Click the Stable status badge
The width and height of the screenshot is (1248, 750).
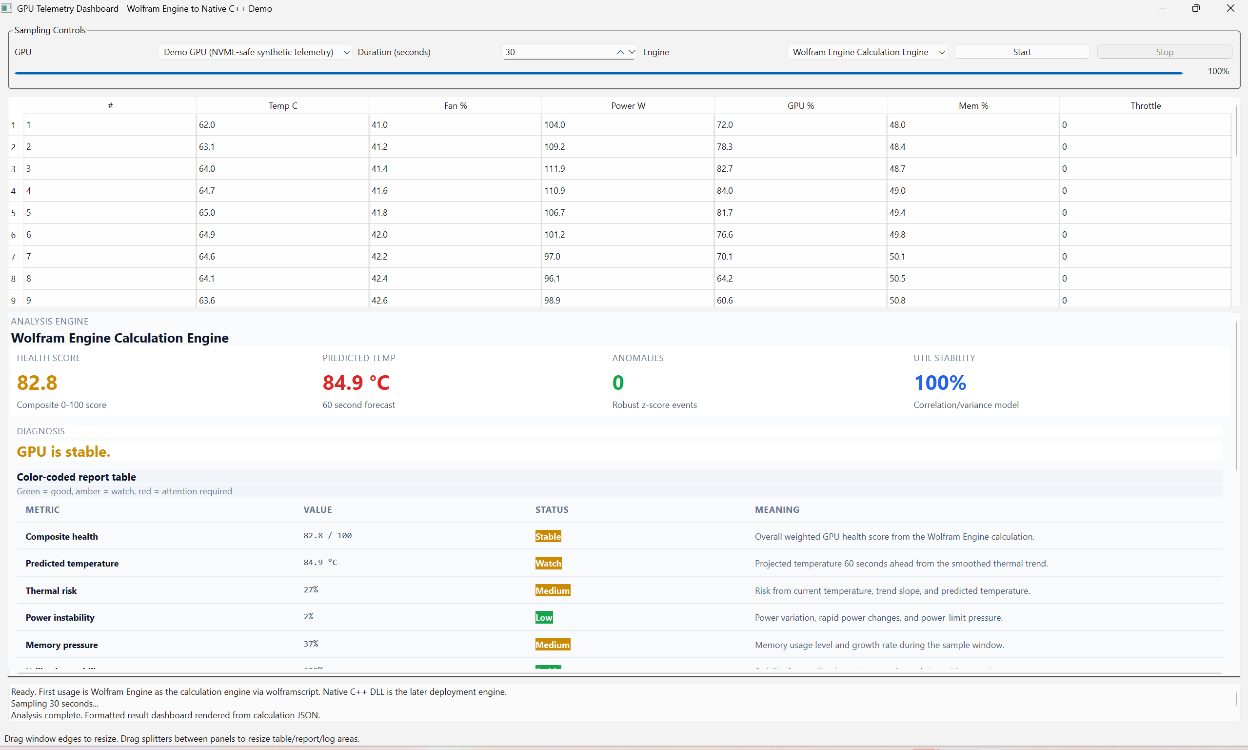548,536
